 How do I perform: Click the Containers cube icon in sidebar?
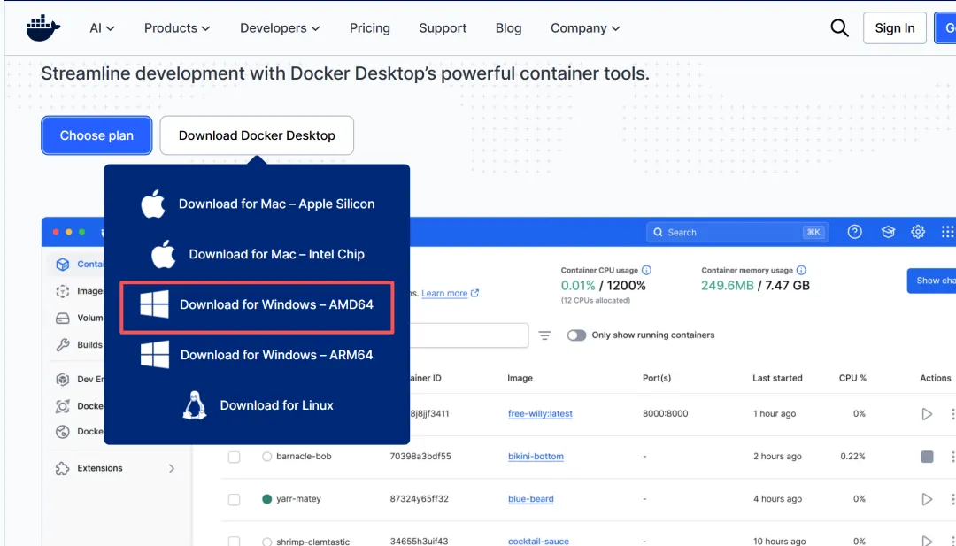(x=62, y=265)
